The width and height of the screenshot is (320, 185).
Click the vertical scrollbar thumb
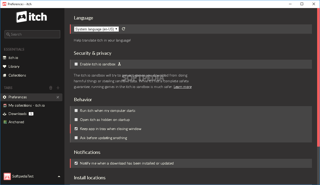pyautogui.click(x=318, y=77)
